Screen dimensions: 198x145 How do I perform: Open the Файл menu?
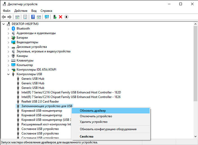point(6,11)
